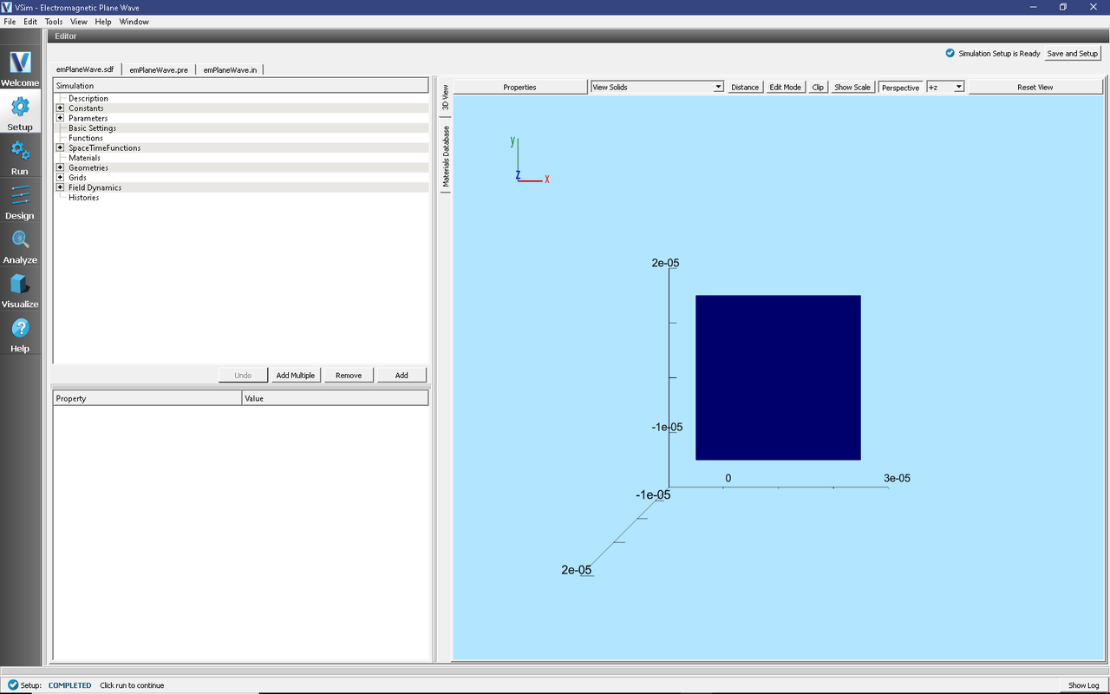Select the Materials tree item
This screenshot has height=694, width=1110.
tap(84, 158)
